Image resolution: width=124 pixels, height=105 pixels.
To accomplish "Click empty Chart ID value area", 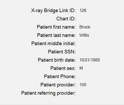I will point(90,19).
